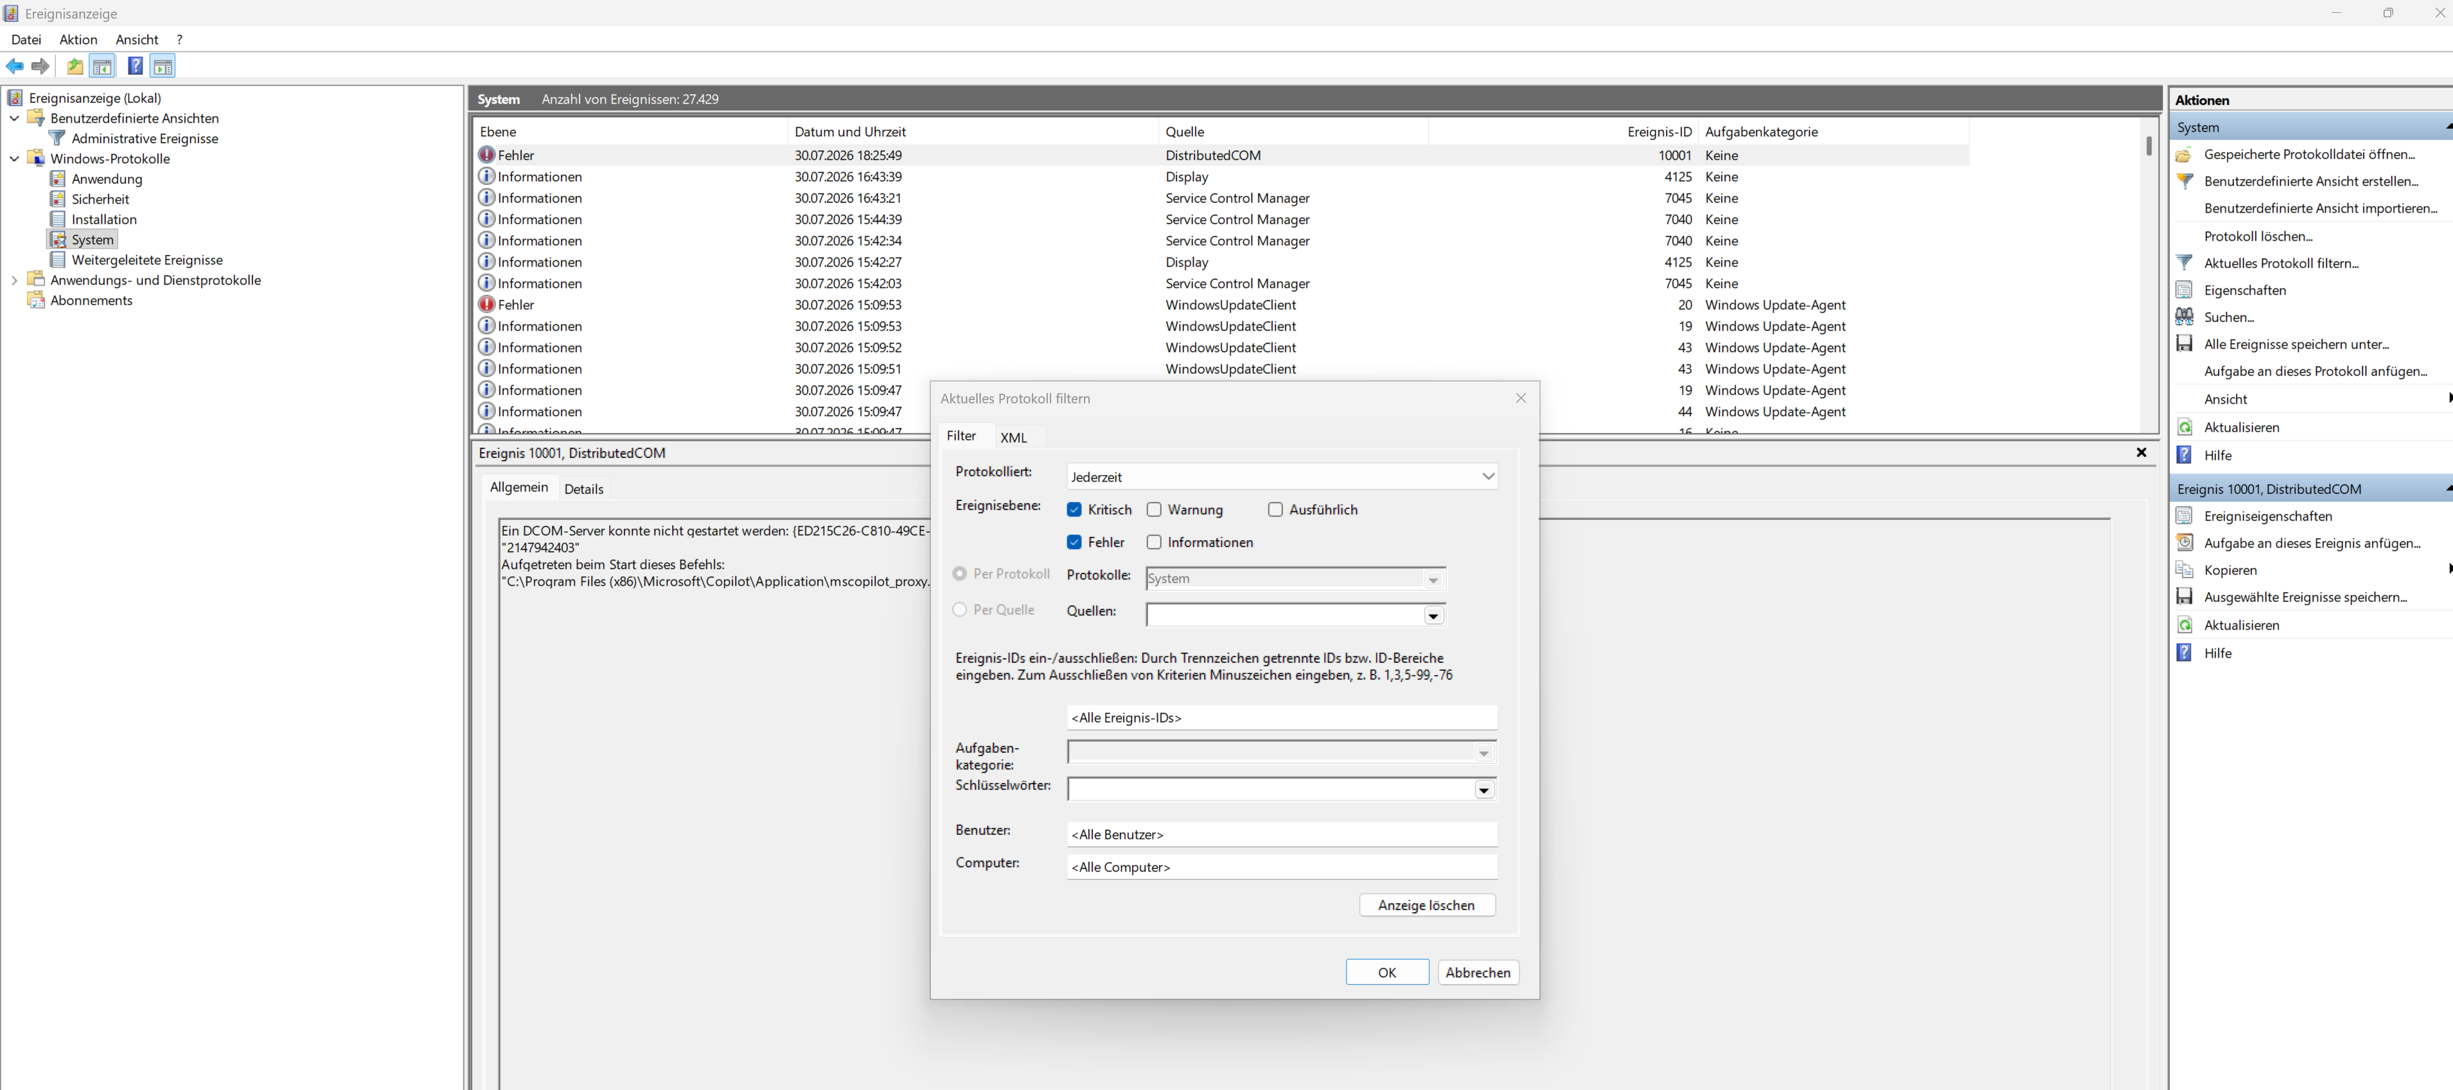Viewport: 2453px width, 1090px height.
Task: Click the OK button
Action: pos(1386,972)
